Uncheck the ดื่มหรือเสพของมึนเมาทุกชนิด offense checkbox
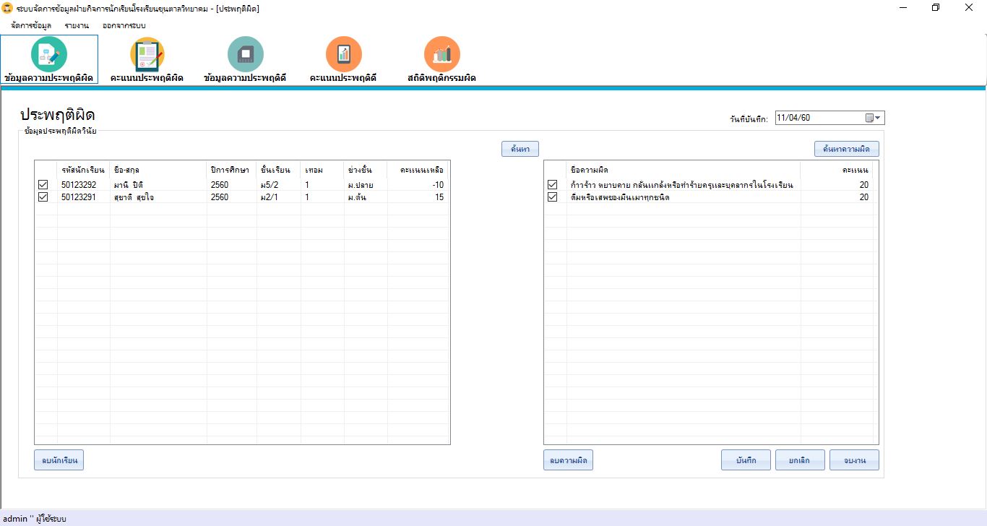Image resolution: width=987 pixels, height=526 pixels. 553,197
